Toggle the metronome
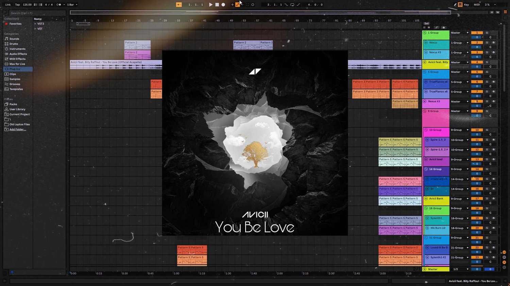The height and width of the screenshot is (286, 510). pos(59,5)
